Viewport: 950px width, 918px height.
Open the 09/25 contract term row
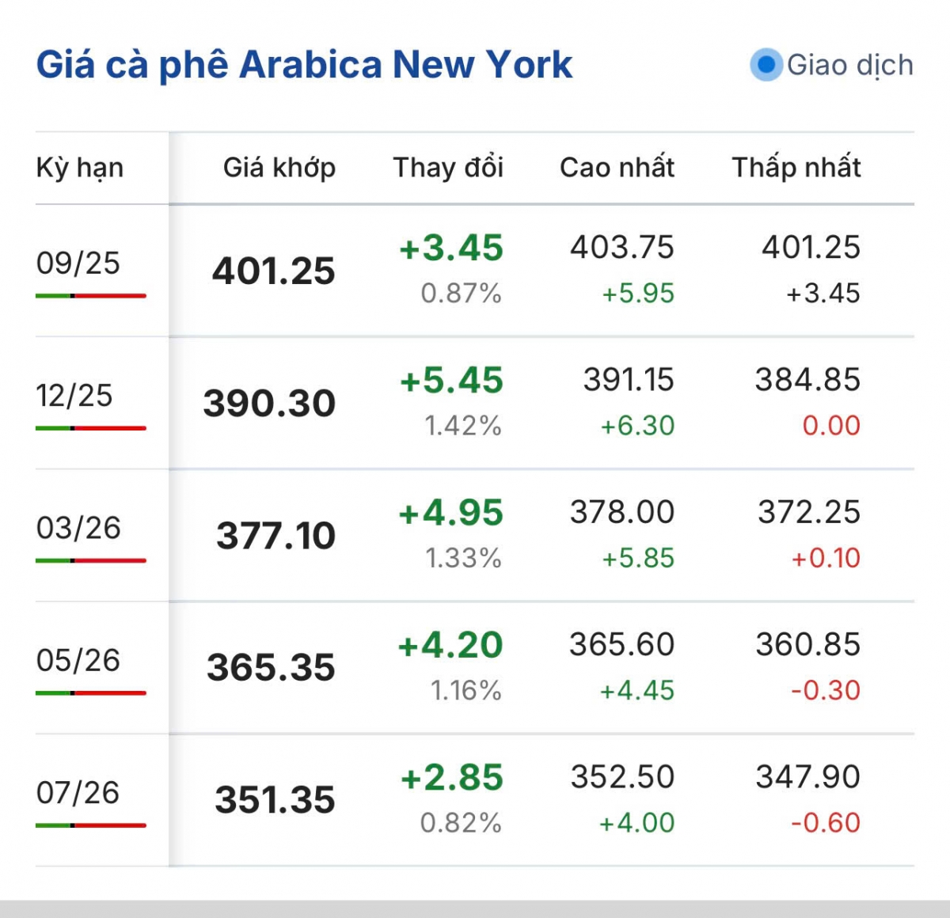click(x=475, y=271)
